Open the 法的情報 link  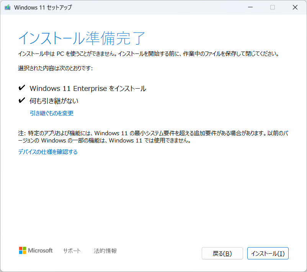(x=105, y=251)
